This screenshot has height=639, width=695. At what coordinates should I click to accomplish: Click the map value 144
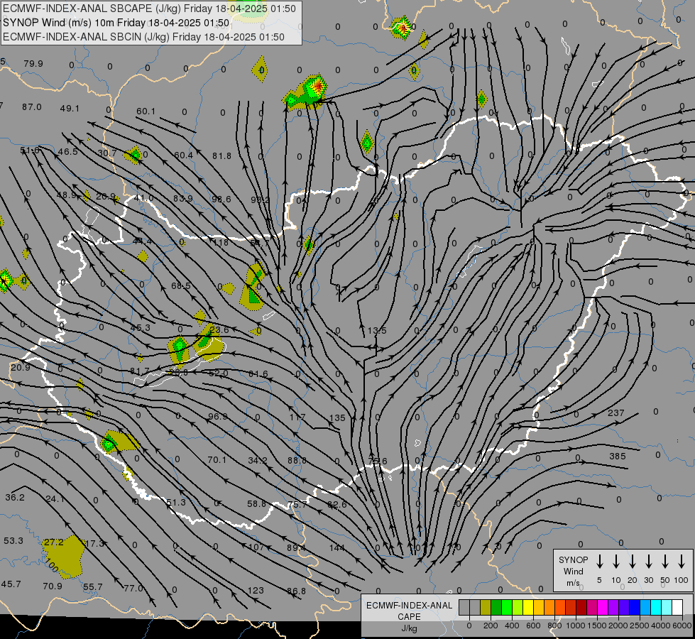(x=337, y=548)
